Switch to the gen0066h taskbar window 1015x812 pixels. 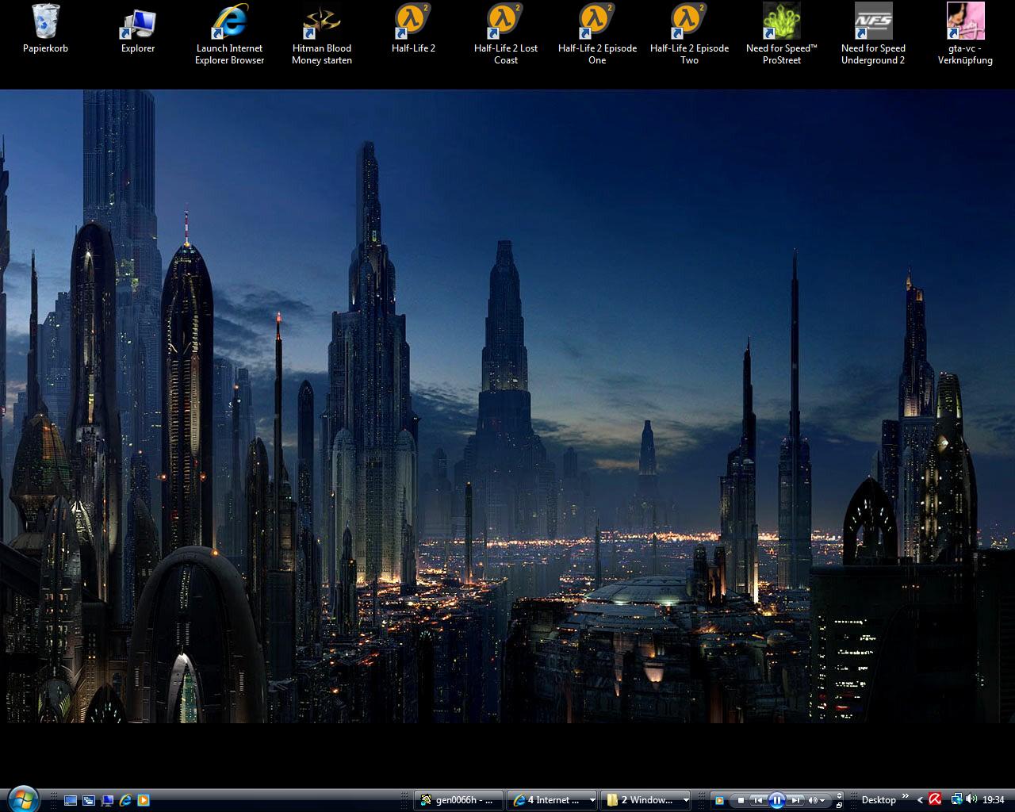tap(459, 800)
